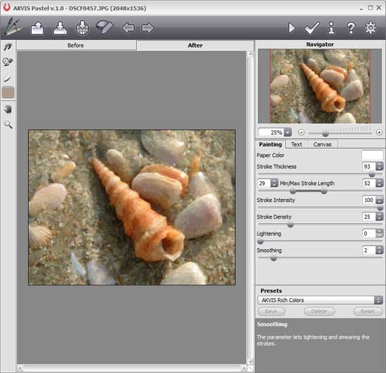The width and height of the screenshot is (386, 373).
Task: Zoom in with the plus button in Navigator
Action: click(x=379, y=133)
